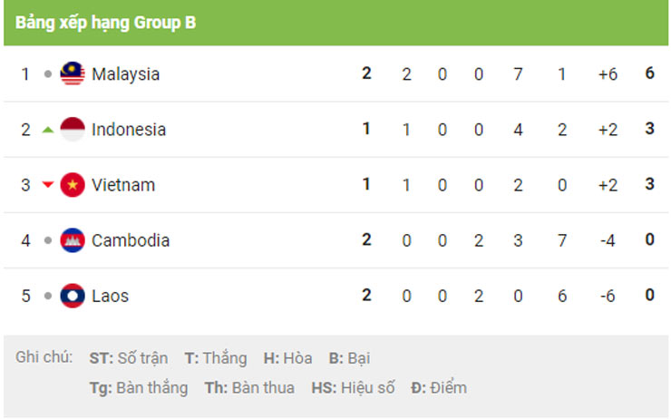Viewport: 671px width, 419px height.
Task: Open the Malaysia team name link
Action: click(125, 74)
